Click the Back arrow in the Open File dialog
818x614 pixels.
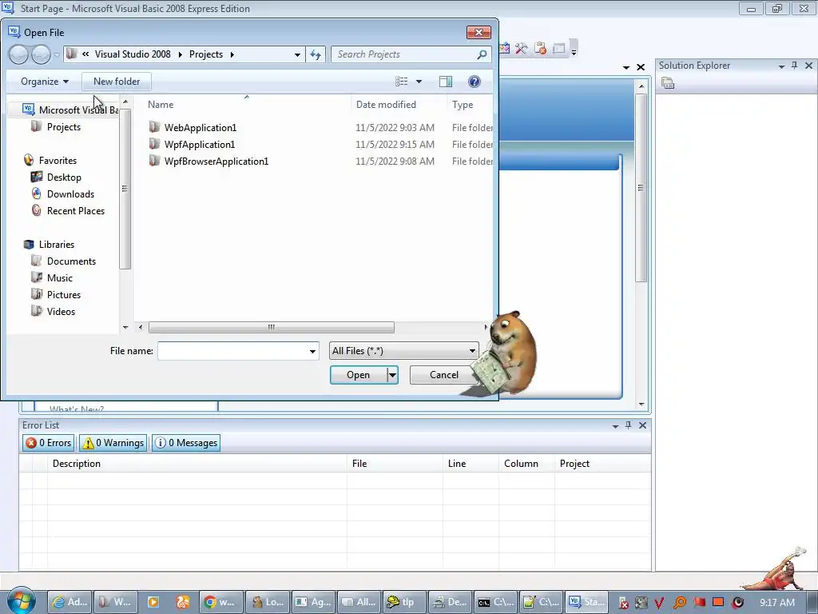(x=19, y=54)
